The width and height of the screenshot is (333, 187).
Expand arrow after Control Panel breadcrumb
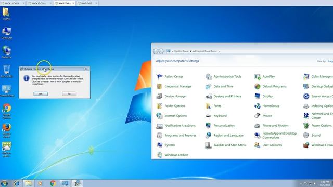point(191,51)
